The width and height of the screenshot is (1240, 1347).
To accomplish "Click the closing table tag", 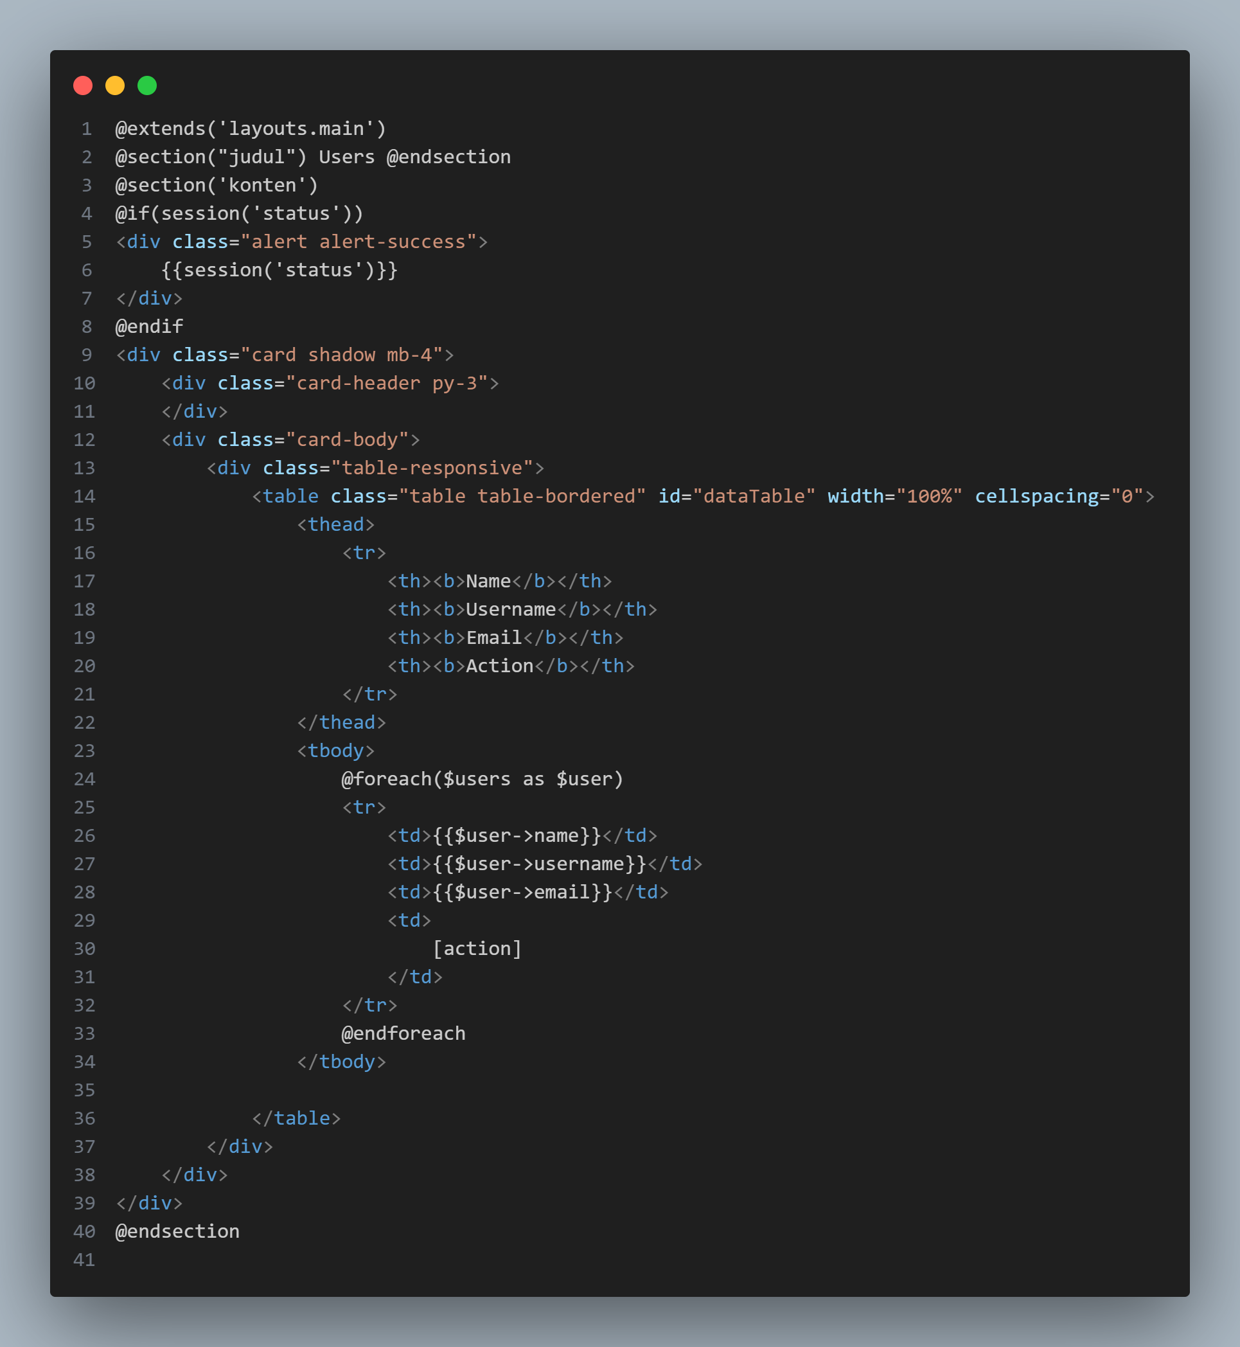I will (x=296, y=1119).
